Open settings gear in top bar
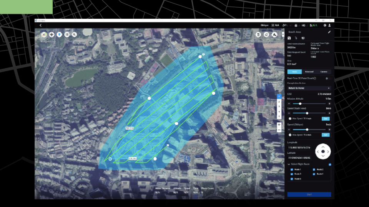 click(325, 25)
